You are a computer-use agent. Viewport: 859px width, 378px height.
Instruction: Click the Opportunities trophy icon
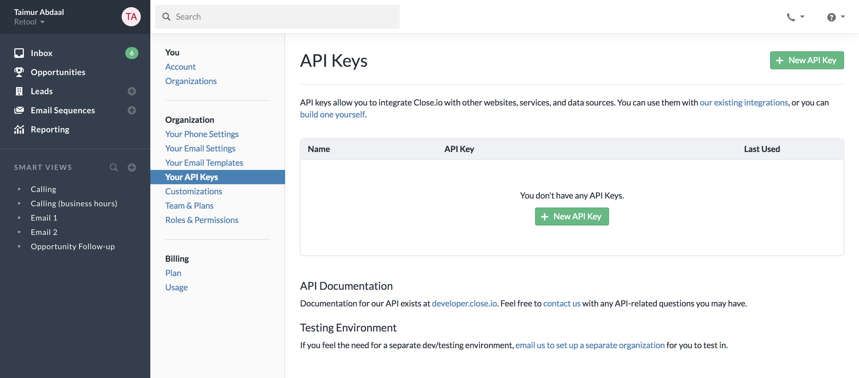click(19, 72)
